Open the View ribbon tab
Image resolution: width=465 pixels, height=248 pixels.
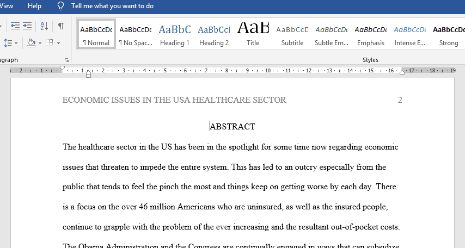click(7, 6)
